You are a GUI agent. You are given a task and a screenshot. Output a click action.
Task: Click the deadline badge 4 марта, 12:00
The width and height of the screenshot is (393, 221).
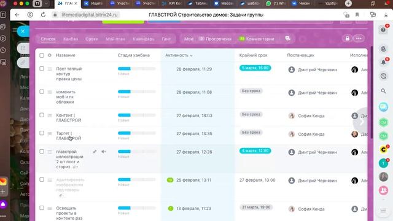click(x=255, y=150)
